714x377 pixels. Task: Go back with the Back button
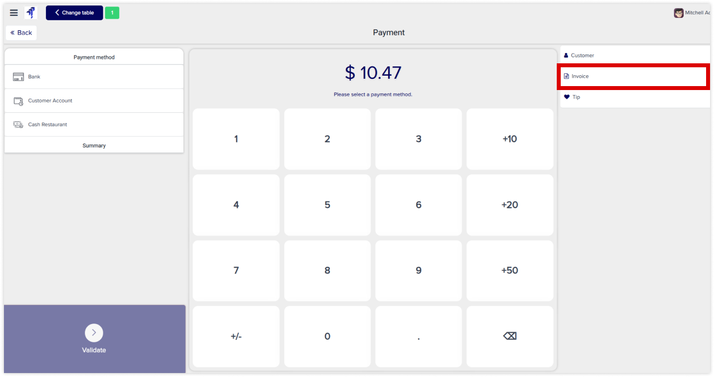[x=21, y=33]
